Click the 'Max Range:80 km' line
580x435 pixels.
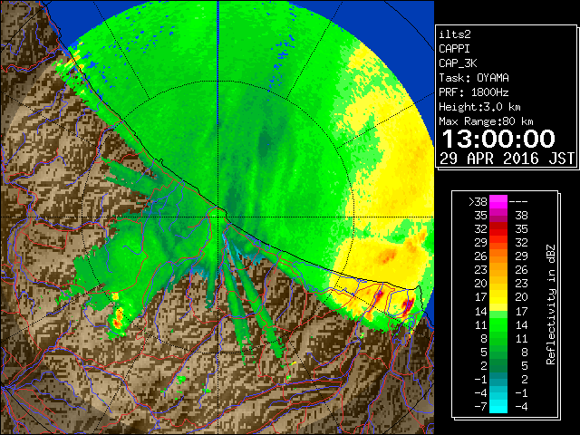coord(486,121)
